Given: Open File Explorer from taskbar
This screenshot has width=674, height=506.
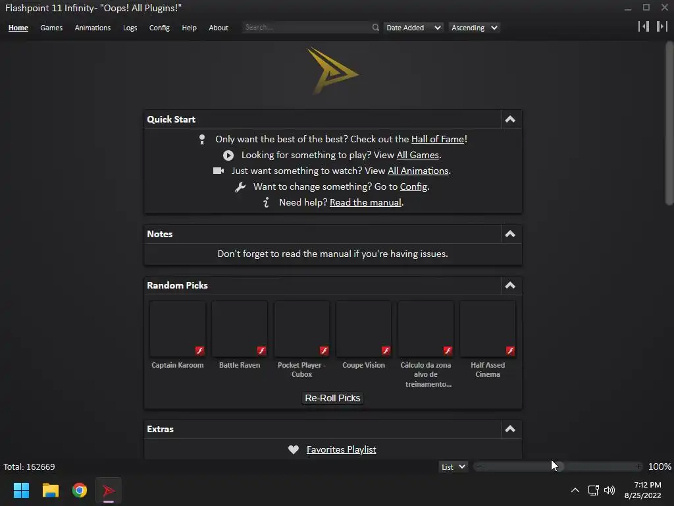Looking at the screenshot, I should [x=50, y=490].
